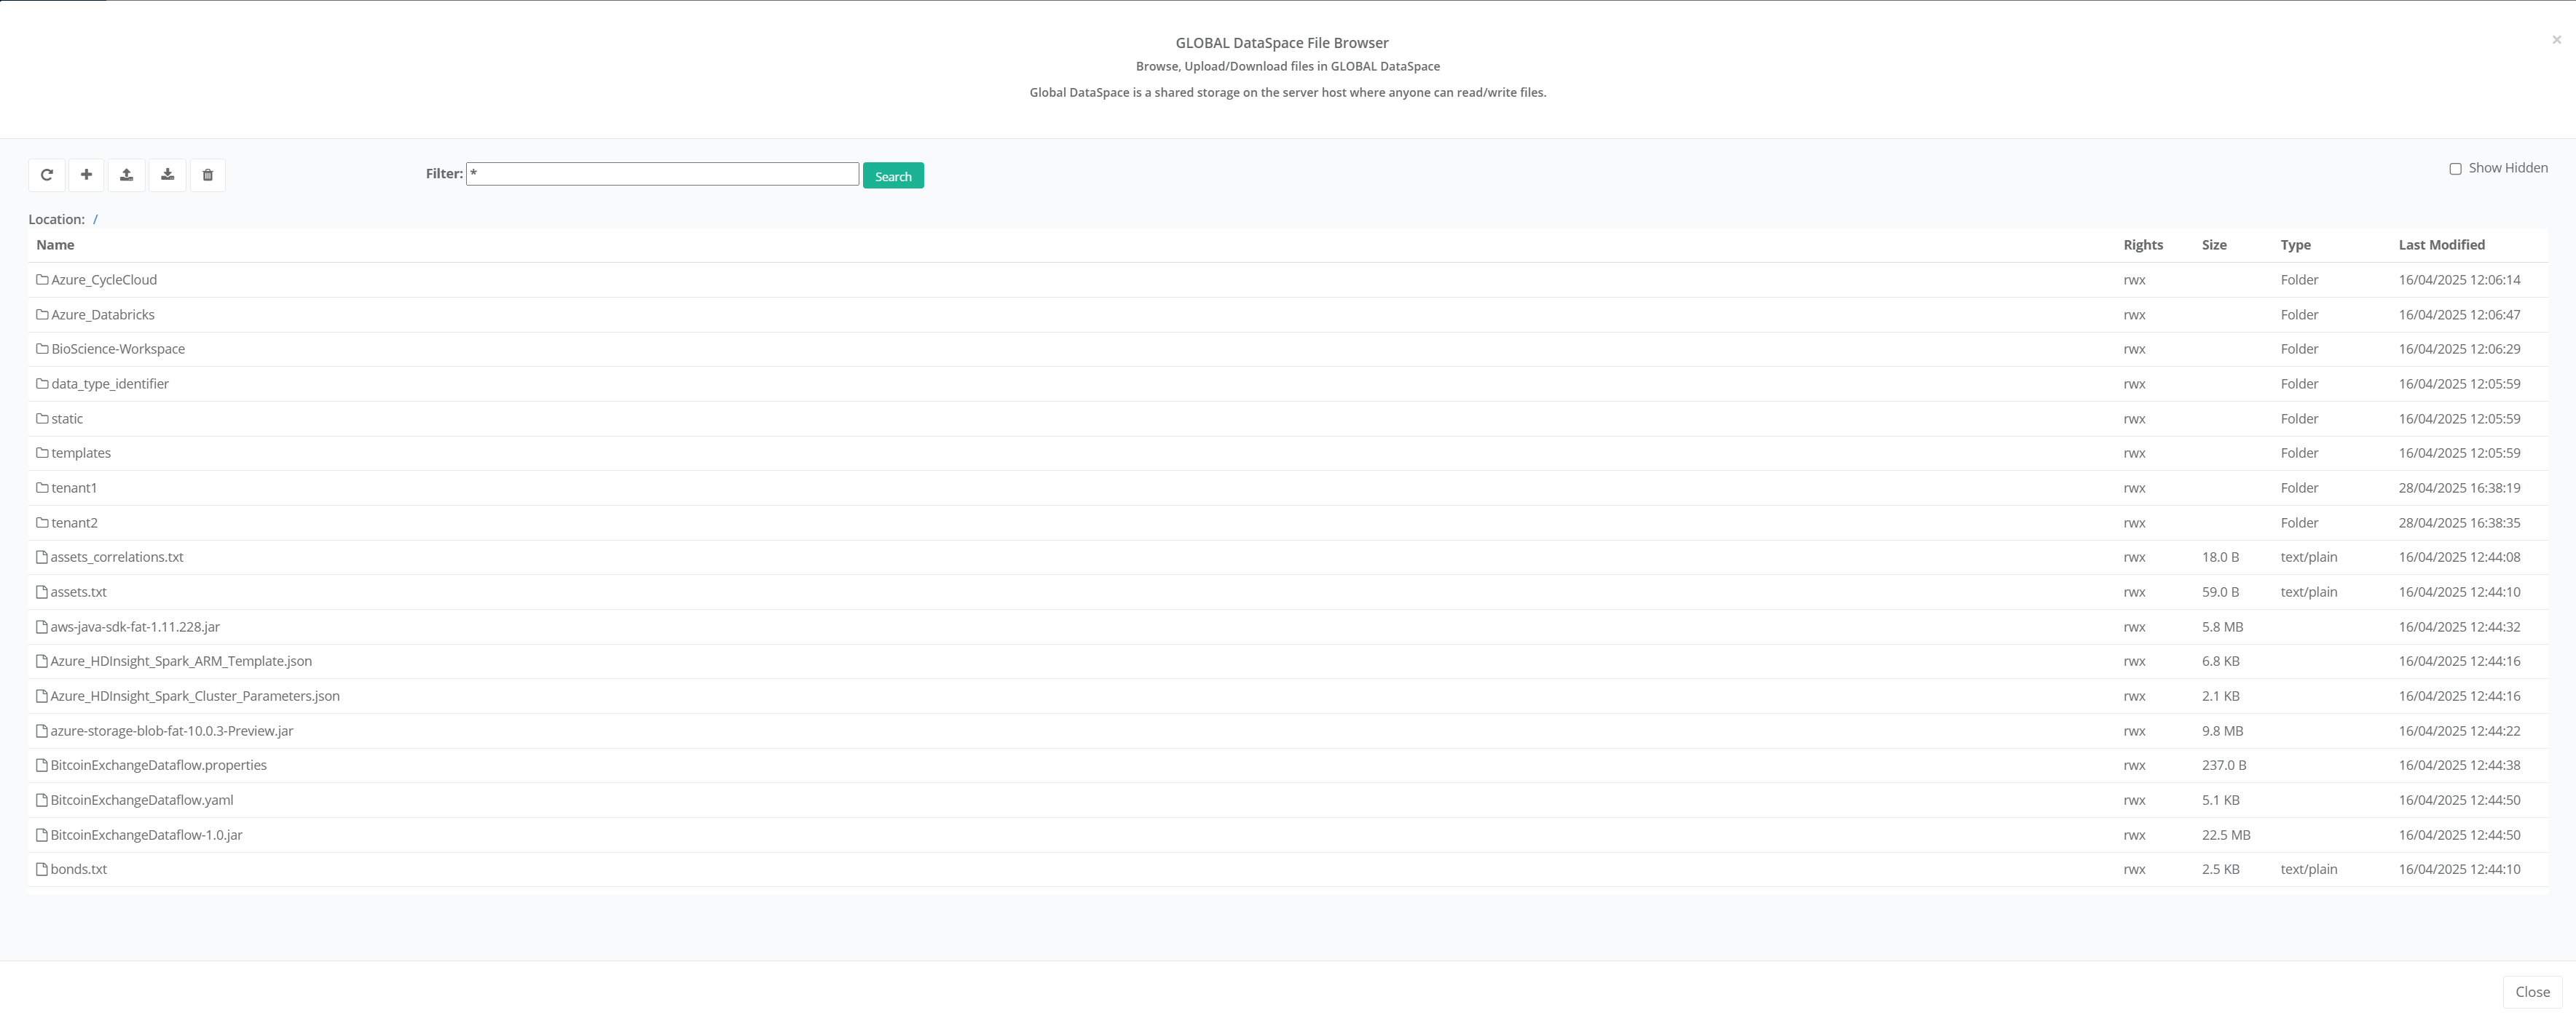The image size is (2576, 1018).
Task: Select the assets.txt file name
Action: pos(78,592)
